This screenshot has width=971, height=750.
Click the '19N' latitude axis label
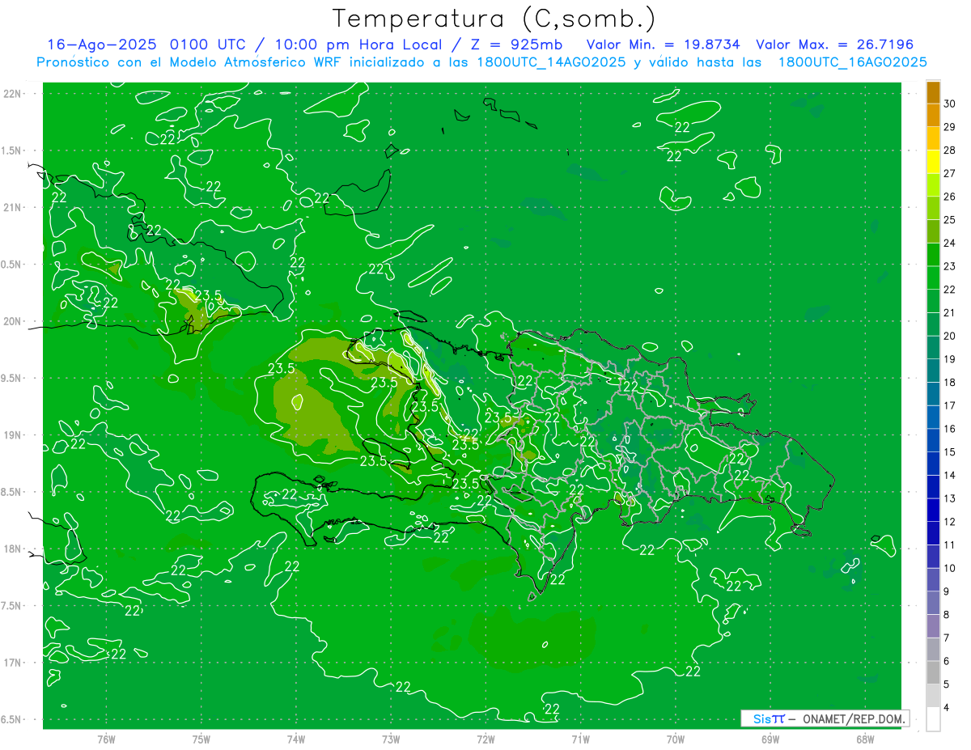pos(14,435)
